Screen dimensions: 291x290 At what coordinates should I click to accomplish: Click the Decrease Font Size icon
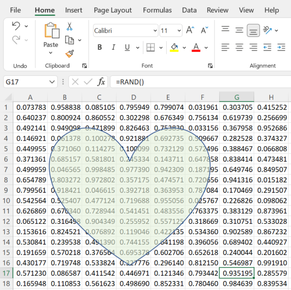204,30
